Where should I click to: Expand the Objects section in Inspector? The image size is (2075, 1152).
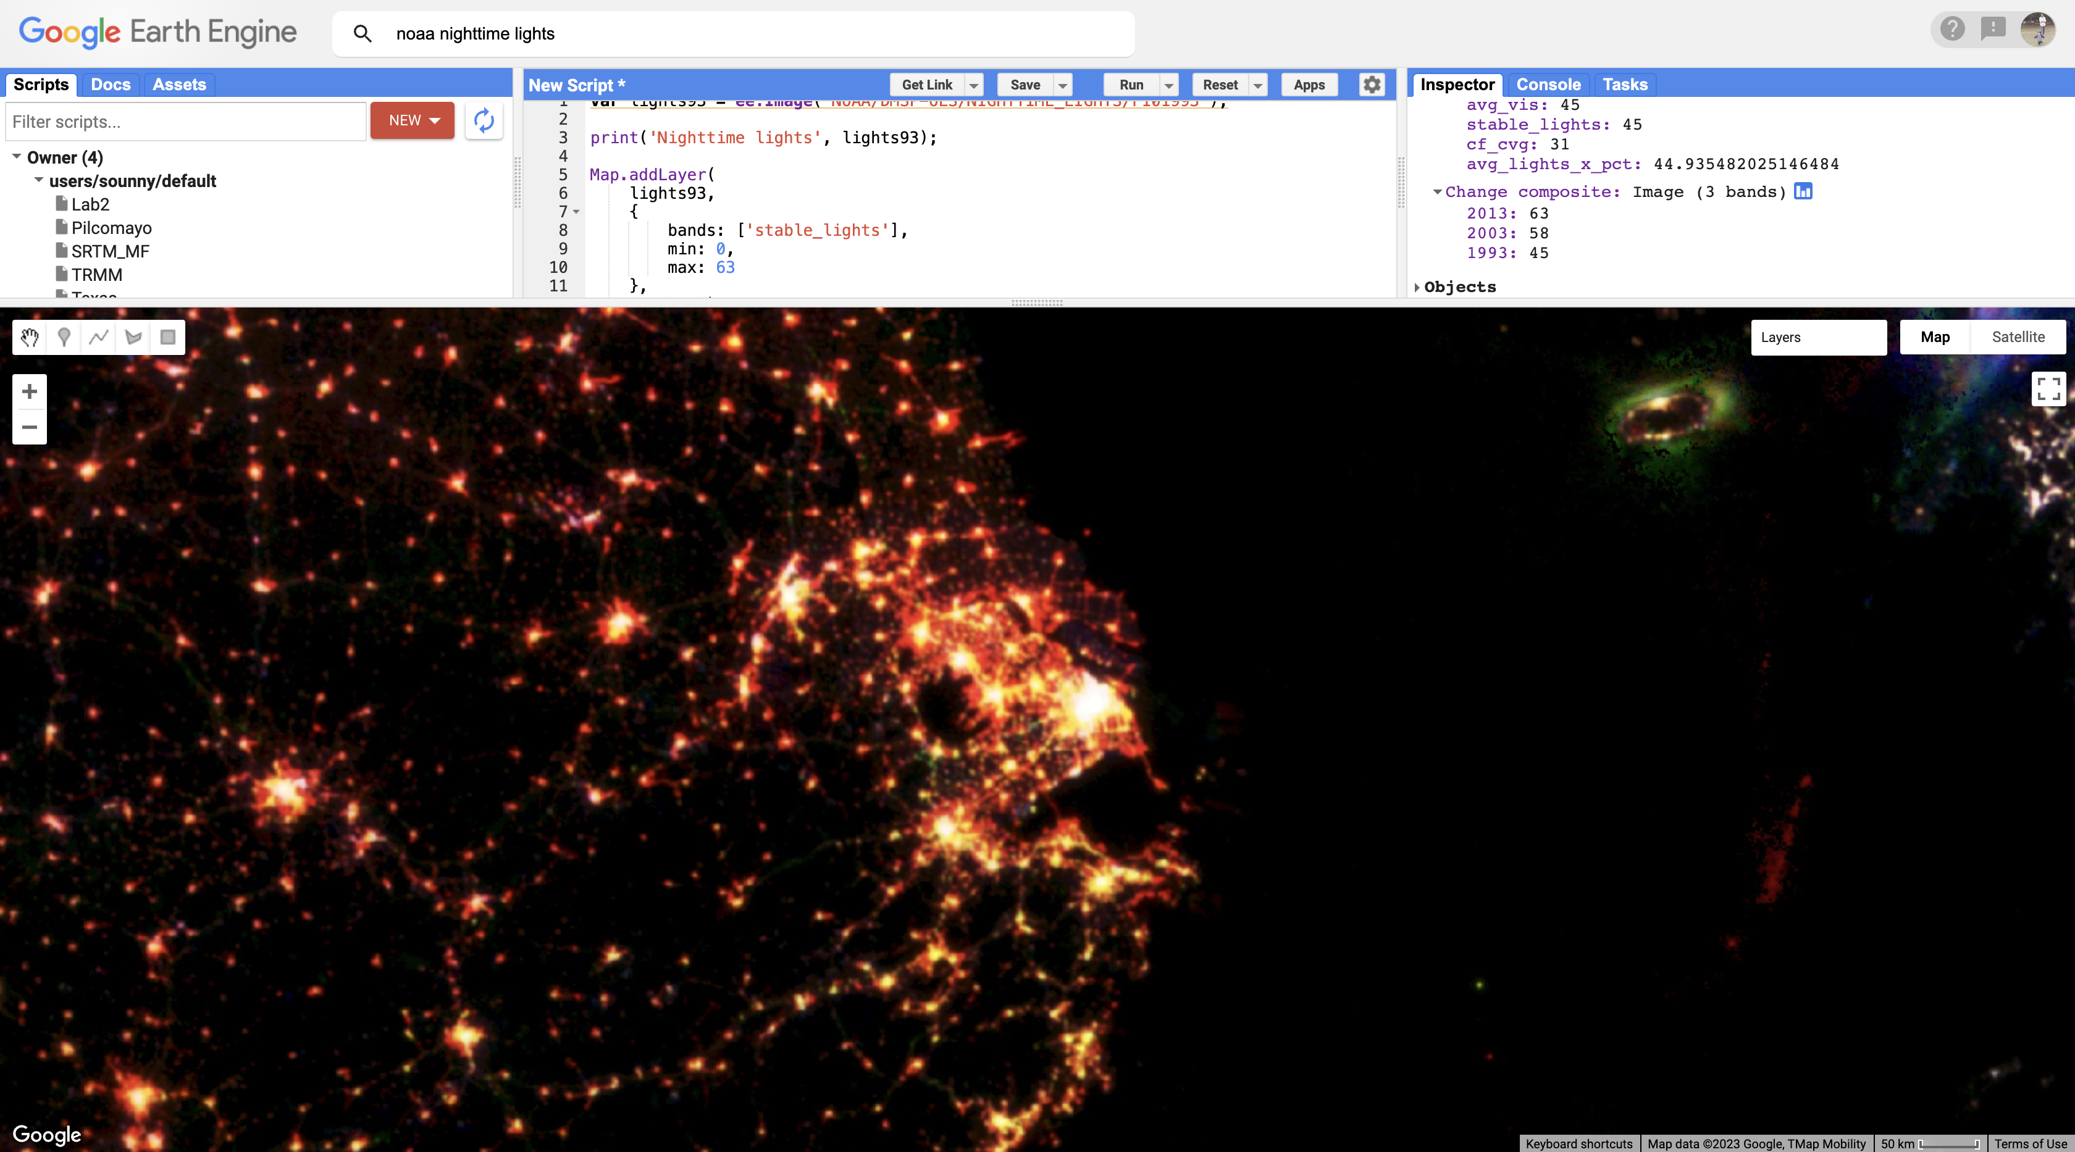tap(1417, 288)
